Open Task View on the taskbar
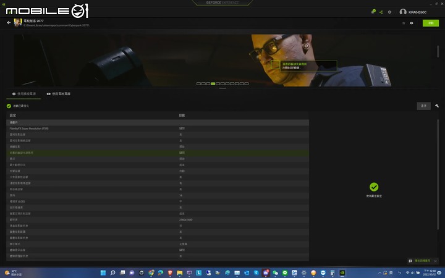Screen dimensions: 445x278 [122, 272]
